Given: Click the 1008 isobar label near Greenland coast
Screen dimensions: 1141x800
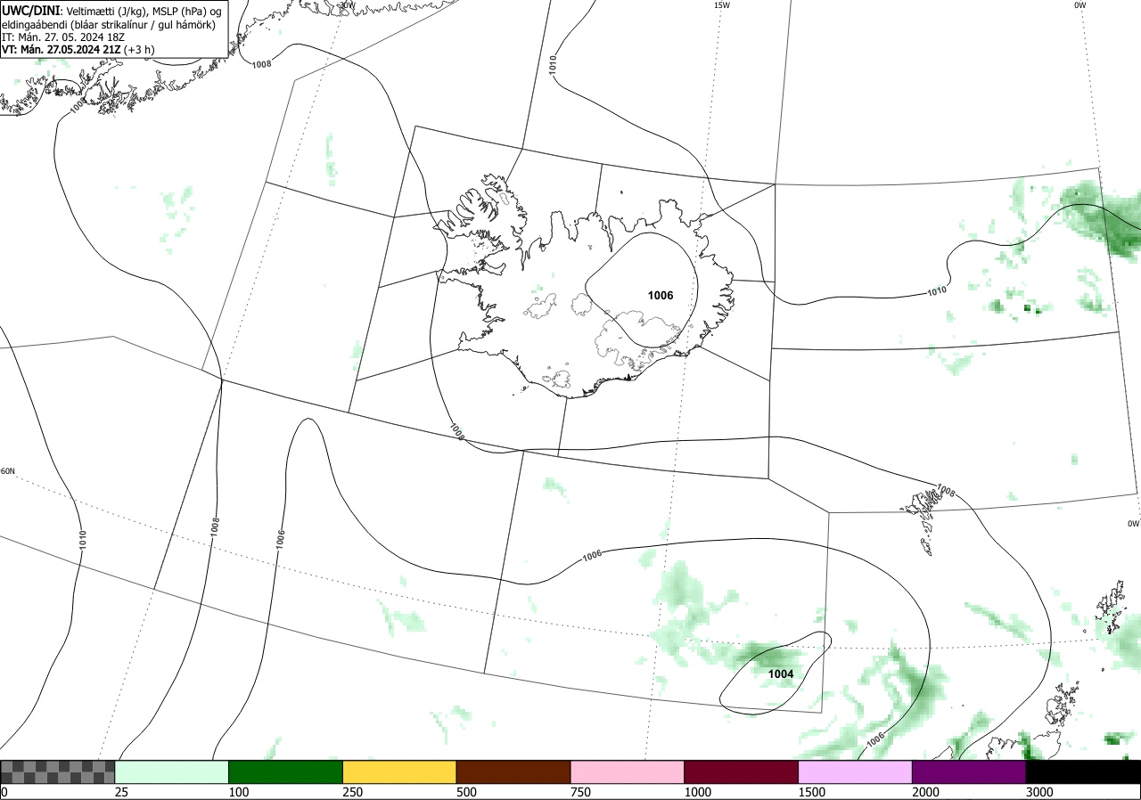Looking at the screenshot, I should pyautogui.click(x=261, y=64).
